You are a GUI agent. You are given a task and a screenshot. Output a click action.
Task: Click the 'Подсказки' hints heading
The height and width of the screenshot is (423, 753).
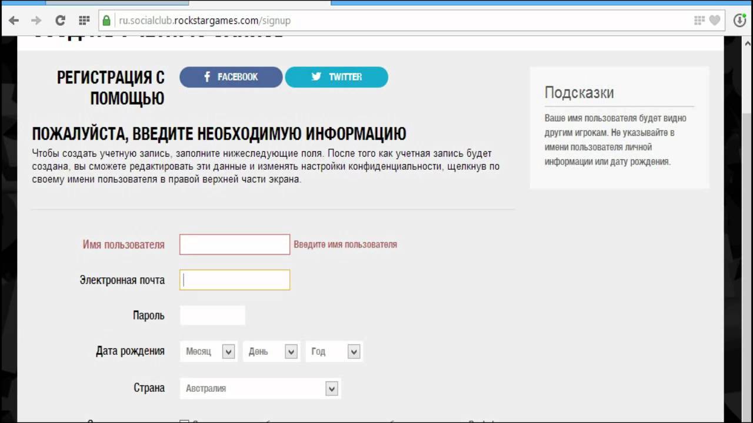579,93
